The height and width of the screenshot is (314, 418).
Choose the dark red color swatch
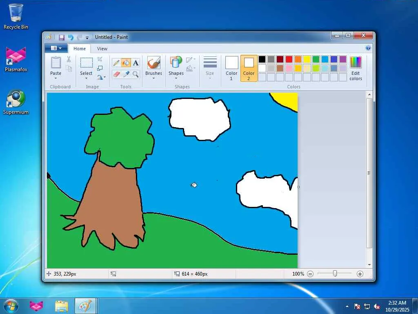click(280, 59)
